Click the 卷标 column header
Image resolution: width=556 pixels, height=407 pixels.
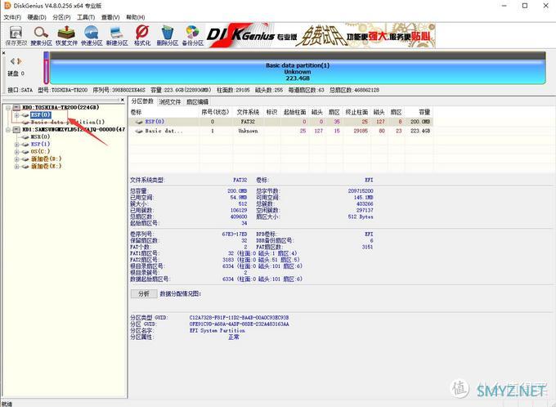[137, 113]
